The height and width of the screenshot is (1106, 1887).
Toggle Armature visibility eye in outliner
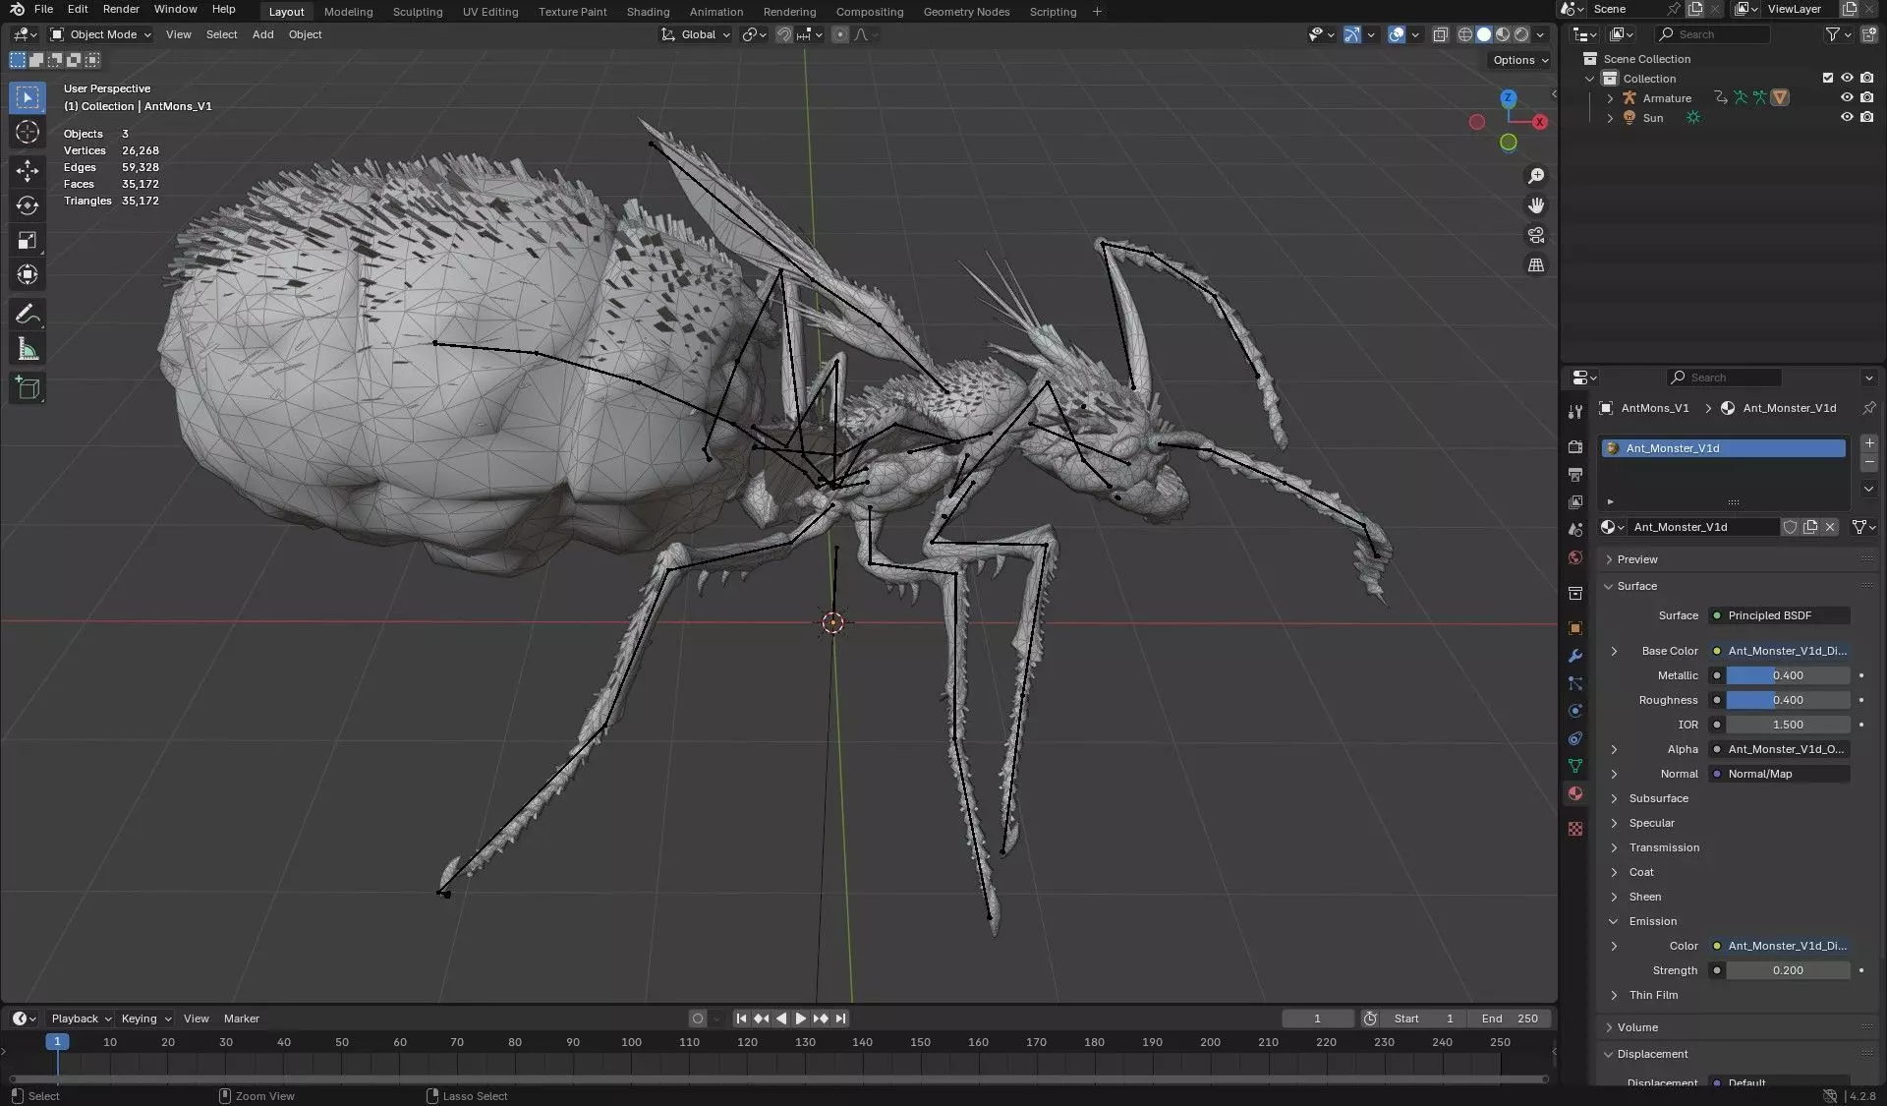(1847, 97)
